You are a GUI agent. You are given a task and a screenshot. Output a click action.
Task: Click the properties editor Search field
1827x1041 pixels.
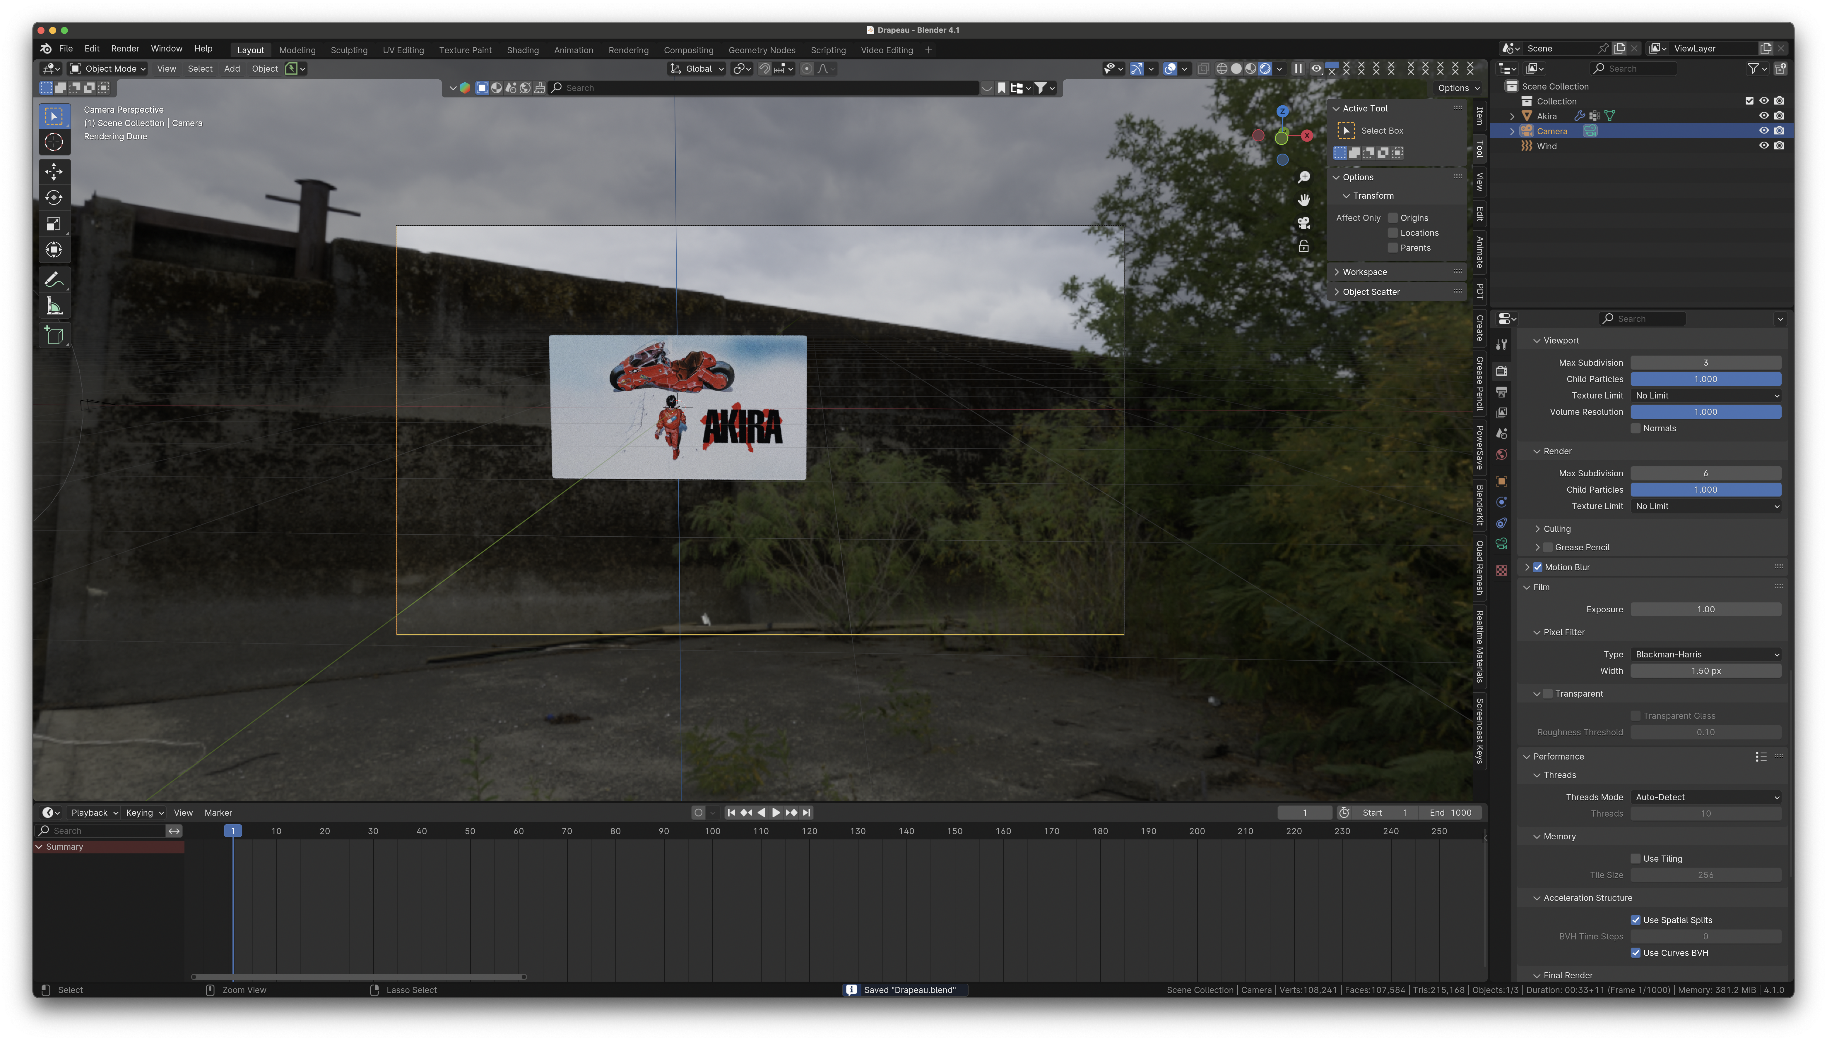click(x=1643, y=319)
